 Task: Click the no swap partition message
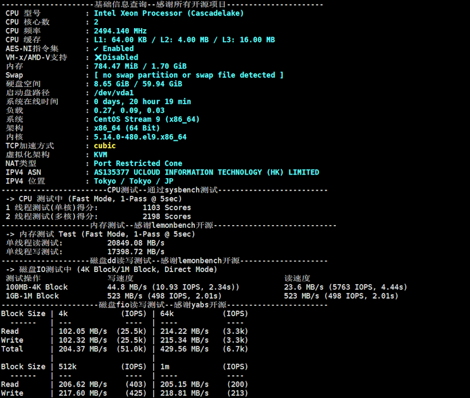click(189, 75)
